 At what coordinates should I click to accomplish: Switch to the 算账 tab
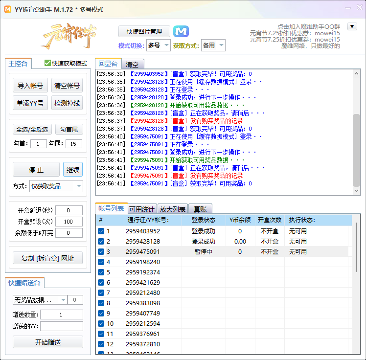200,209
